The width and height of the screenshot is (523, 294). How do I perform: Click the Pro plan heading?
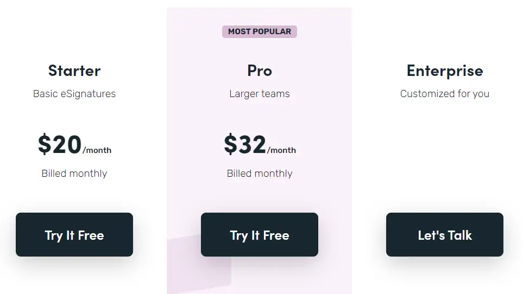pos(260,71)
